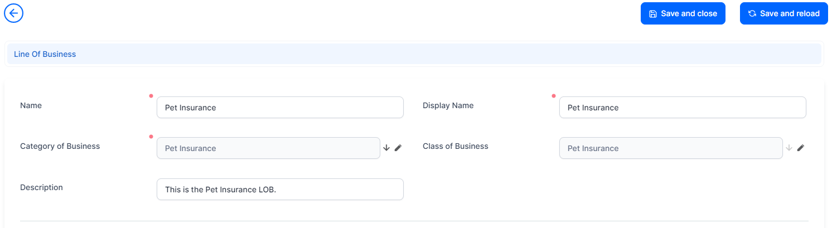832x228 pixels.
Task: Click the Category of Business label
Action: click(x=60, y=146)
